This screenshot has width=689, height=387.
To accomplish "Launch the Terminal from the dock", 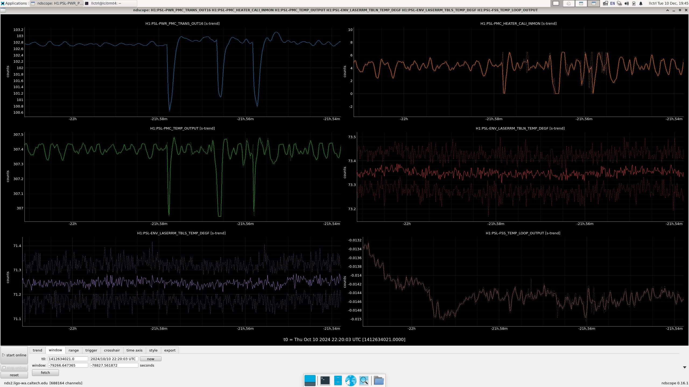I will tap(325, 381).
